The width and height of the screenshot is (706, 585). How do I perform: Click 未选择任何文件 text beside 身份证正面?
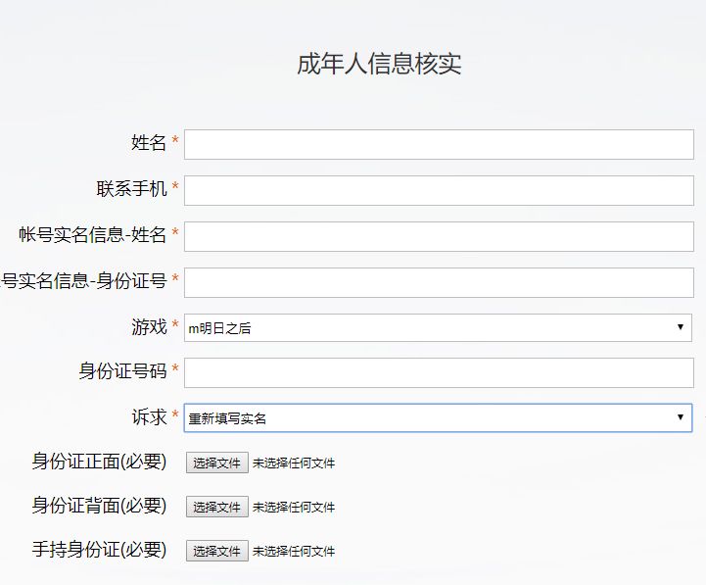click(x=294, y=463)
